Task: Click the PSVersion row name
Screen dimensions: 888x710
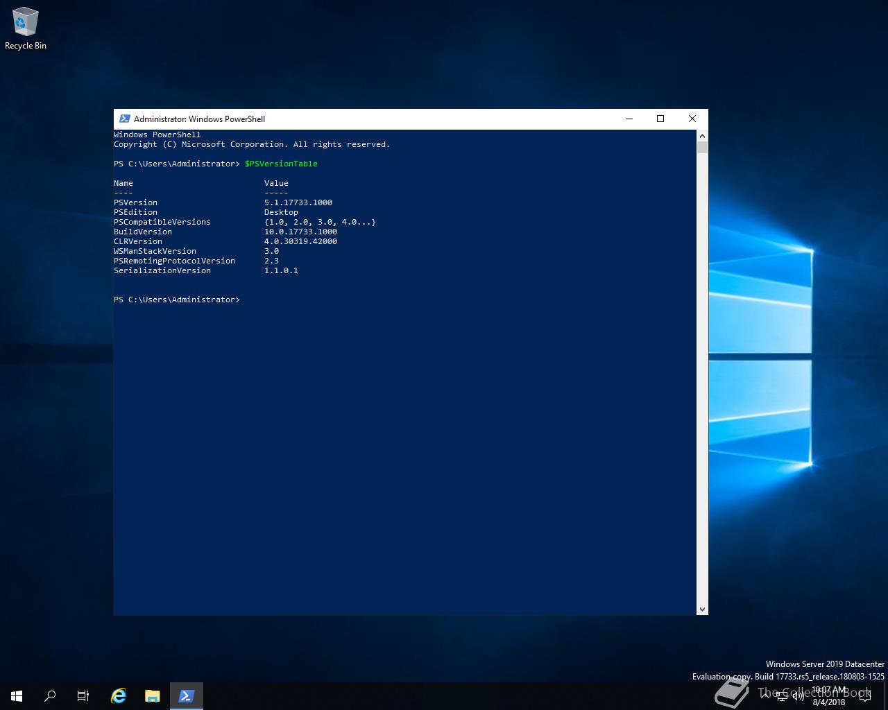Action: pyautogui.click(x=136, y=202)
